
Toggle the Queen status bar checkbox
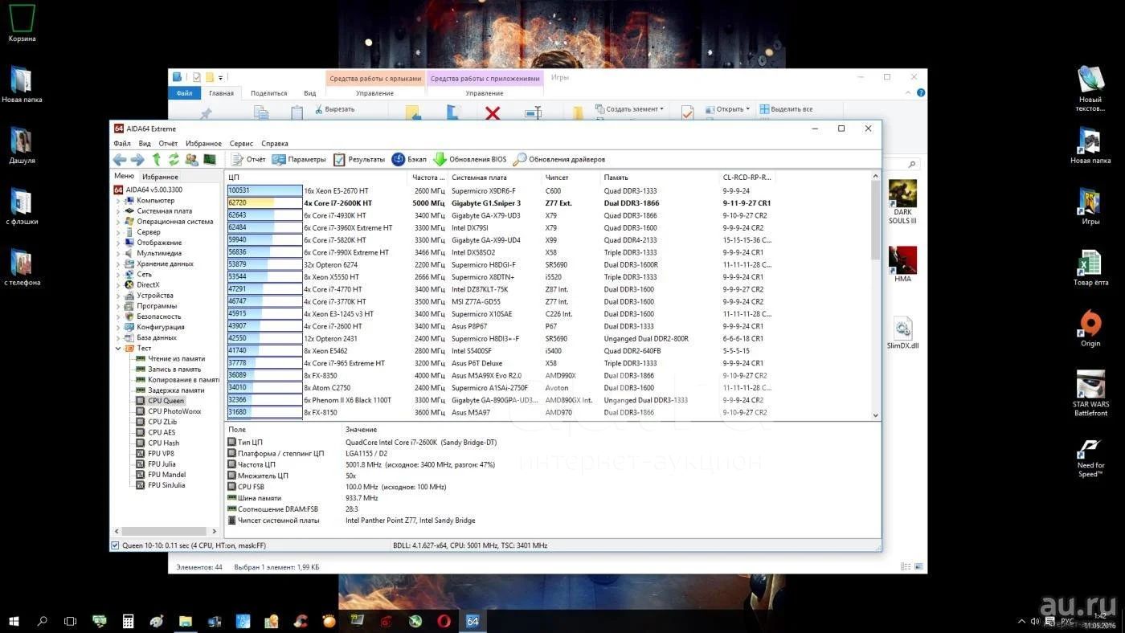(x=115, y=545)
